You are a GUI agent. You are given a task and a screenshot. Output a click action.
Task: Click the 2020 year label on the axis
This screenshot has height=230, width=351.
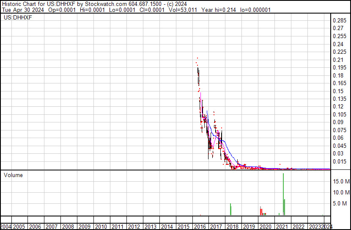click(x=266, y=227)
